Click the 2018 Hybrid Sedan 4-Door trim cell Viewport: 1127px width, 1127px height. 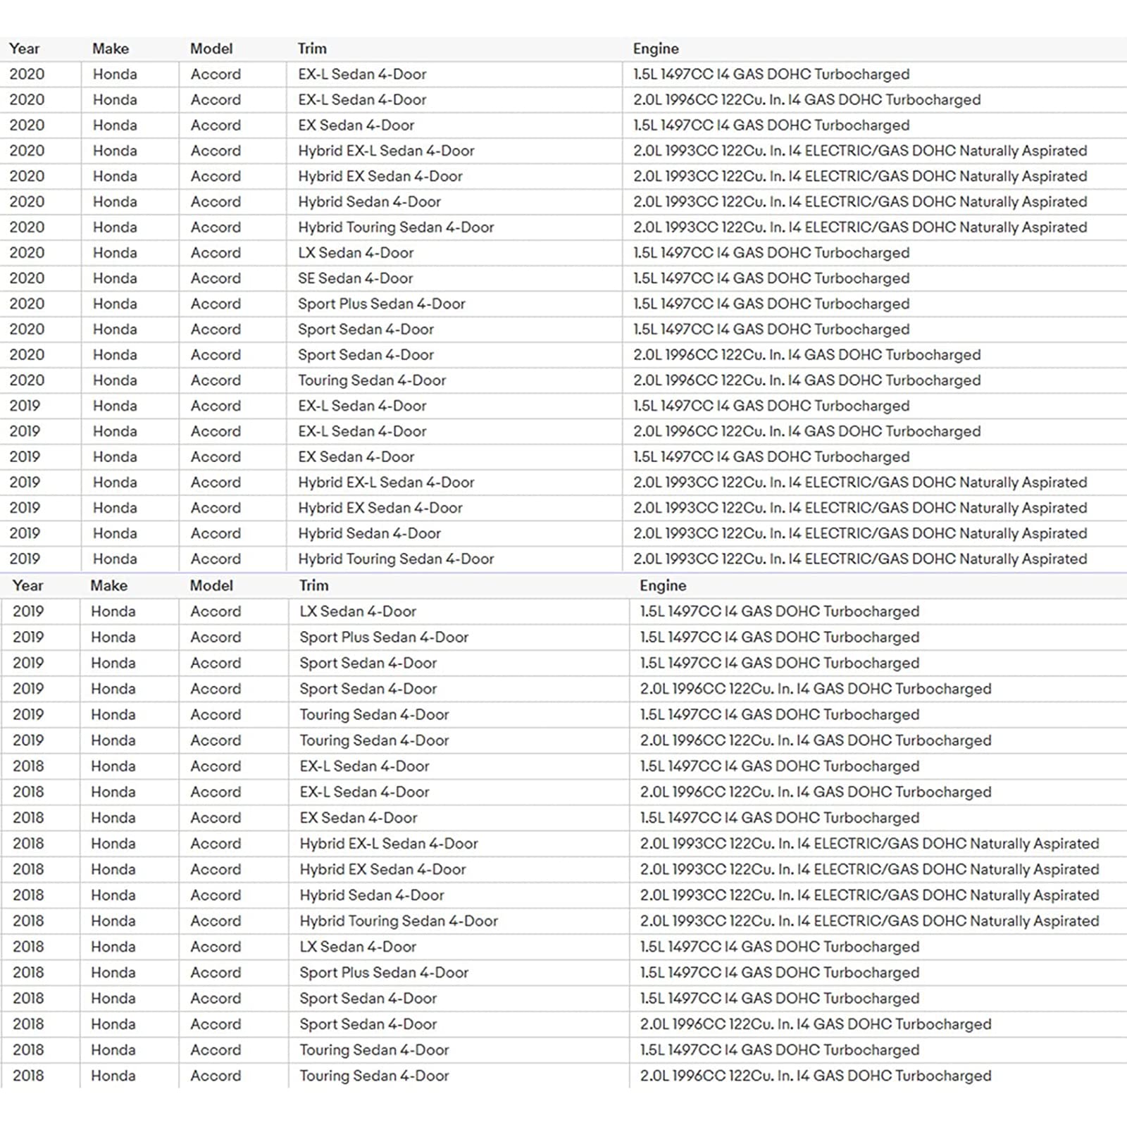(x=459, y=895)
